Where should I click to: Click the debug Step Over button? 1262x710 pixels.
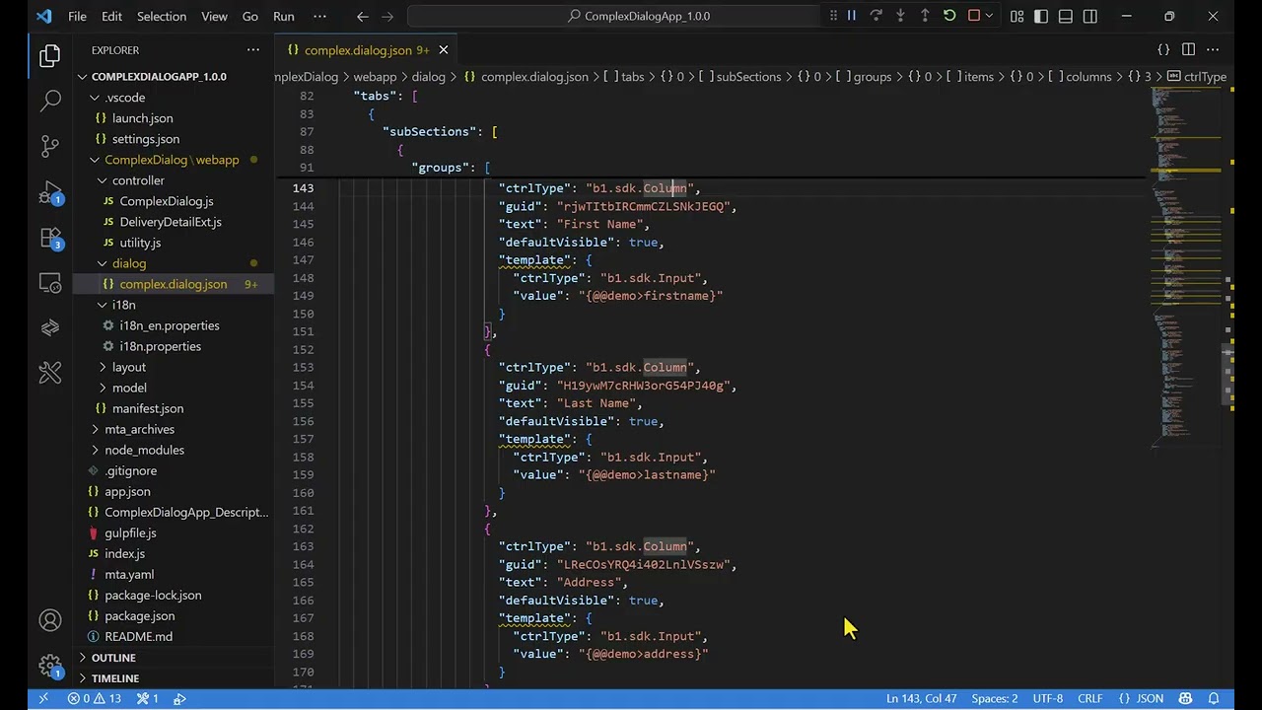coord(876,16)
